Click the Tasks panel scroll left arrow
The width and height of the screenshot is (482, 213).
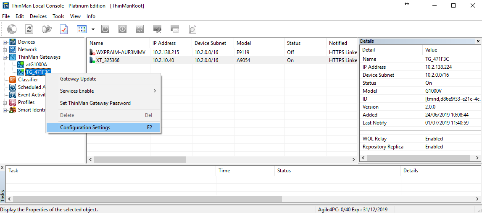click(9, 199)
